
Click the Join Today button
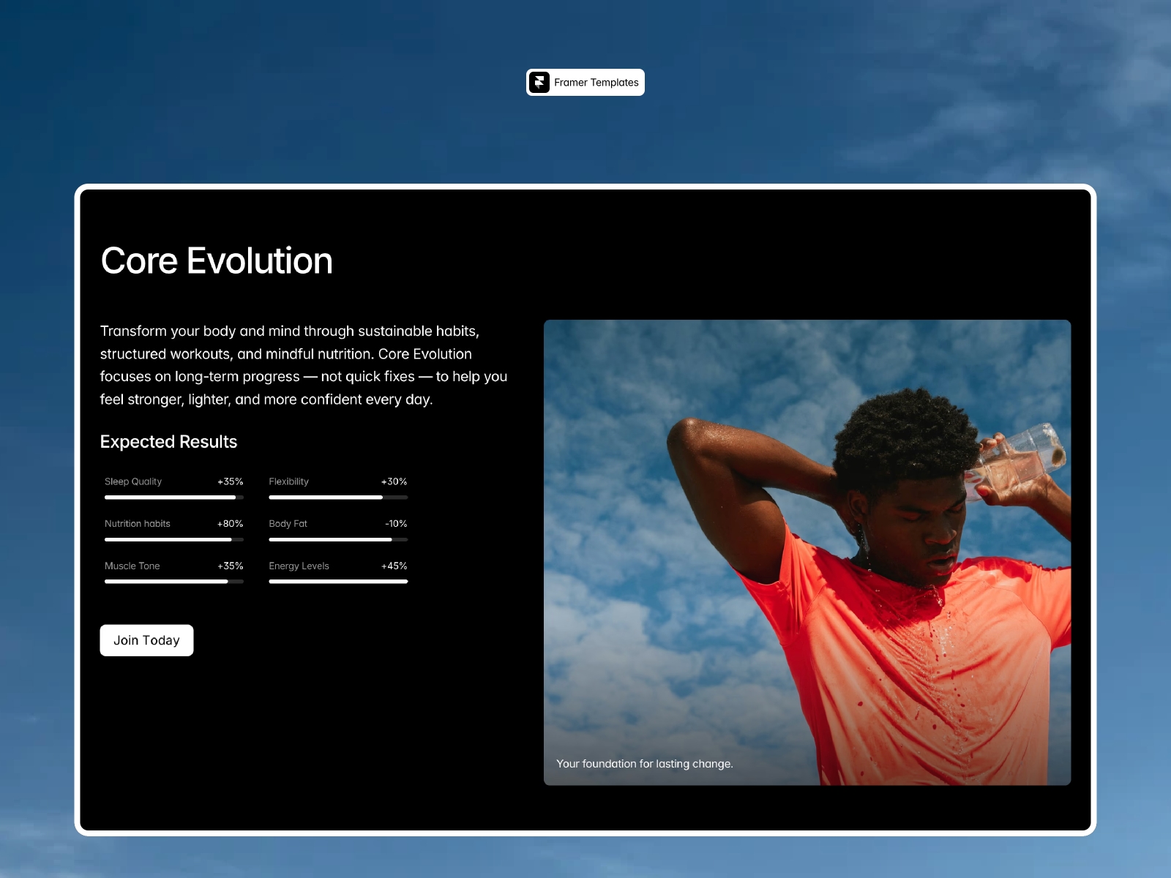point(146,640)
